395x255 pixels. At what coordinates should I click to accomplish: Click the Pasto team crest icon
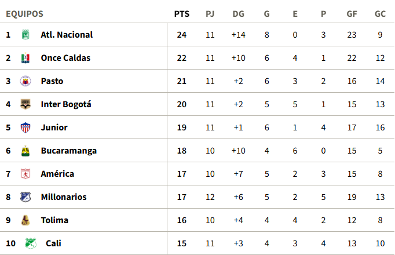coord(25,81)
